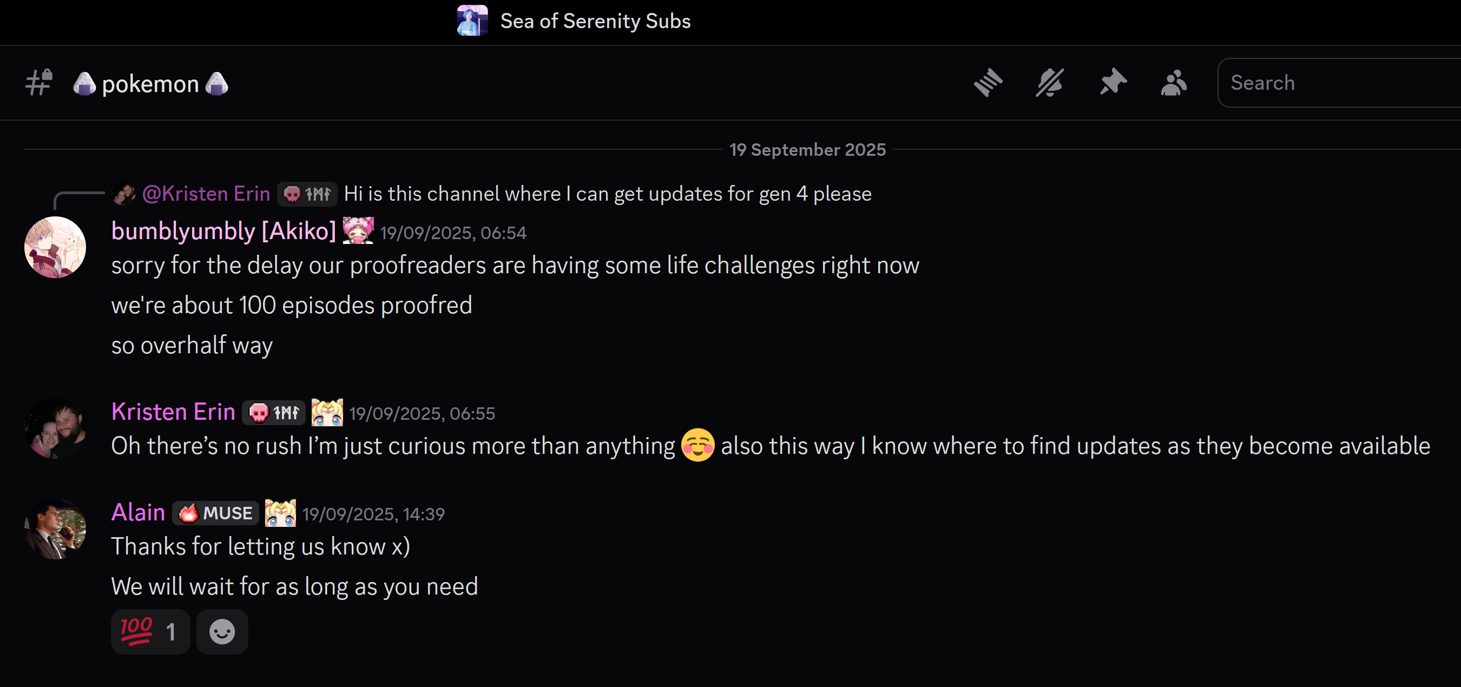Open bumblyumbly [Akiko] profile avatar
The width and height of the screenshot is (1461, 687).
pos(55,247)
